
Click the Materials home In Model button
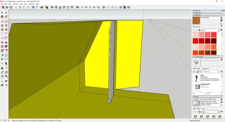199,30
